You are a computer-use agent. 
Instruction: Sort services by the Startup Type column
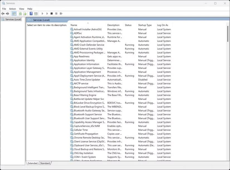pos(145,25)
